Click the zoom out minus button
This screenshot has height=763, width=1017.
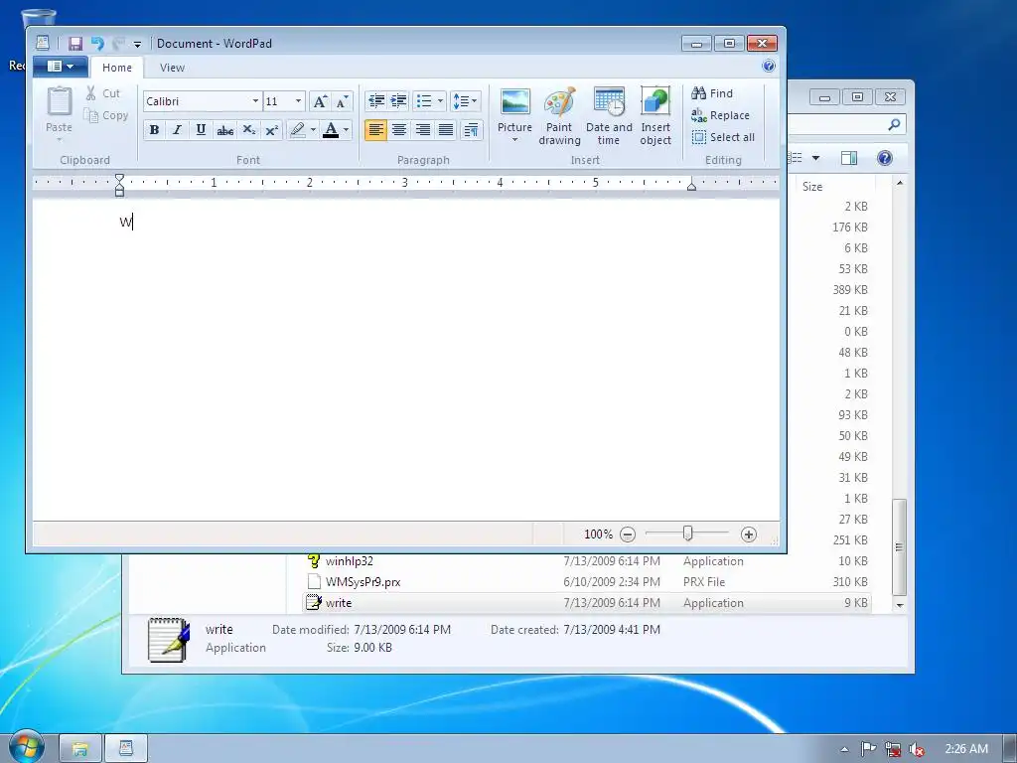[x=628, y=534]
